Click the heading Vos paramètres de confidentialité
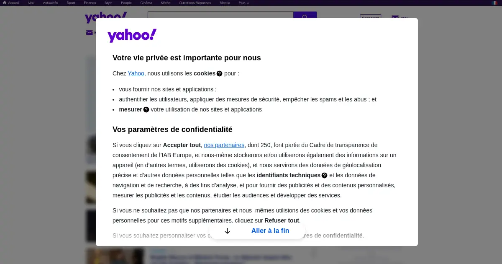 coord(172,129)
